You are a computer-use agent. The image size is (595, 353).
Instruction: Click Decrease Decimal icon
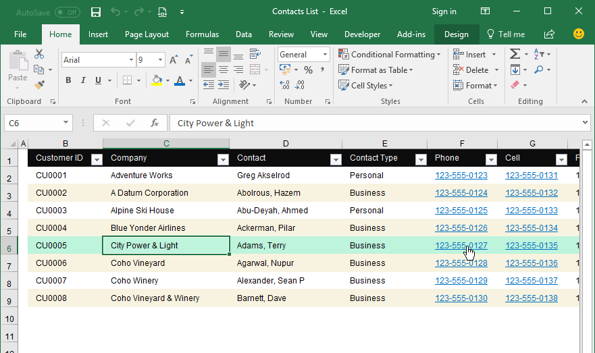pos(300,85)
